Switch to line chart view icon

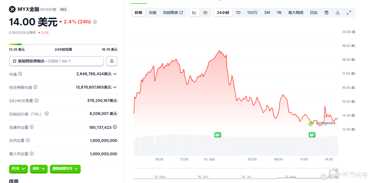tap(194, 13)
